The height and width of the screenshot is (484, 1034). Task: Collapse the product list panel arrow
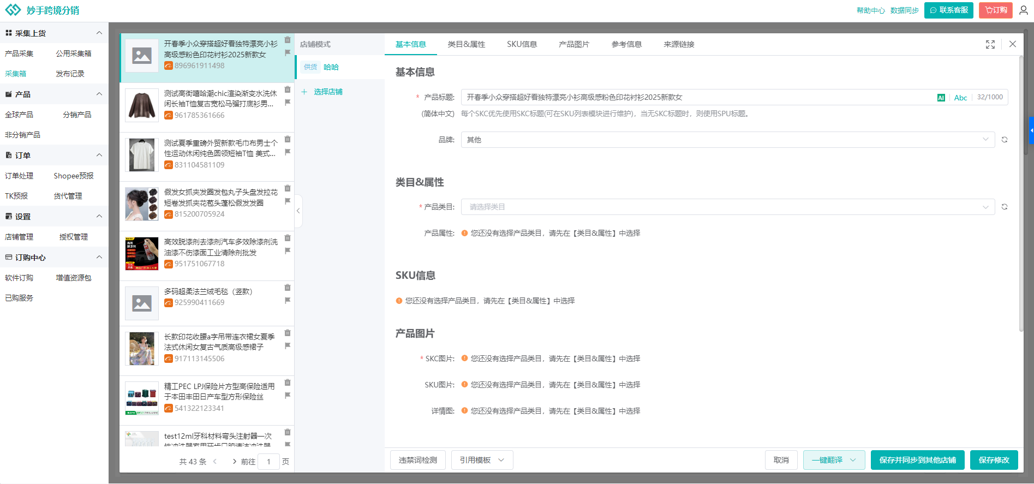click(x=298, y=211)
